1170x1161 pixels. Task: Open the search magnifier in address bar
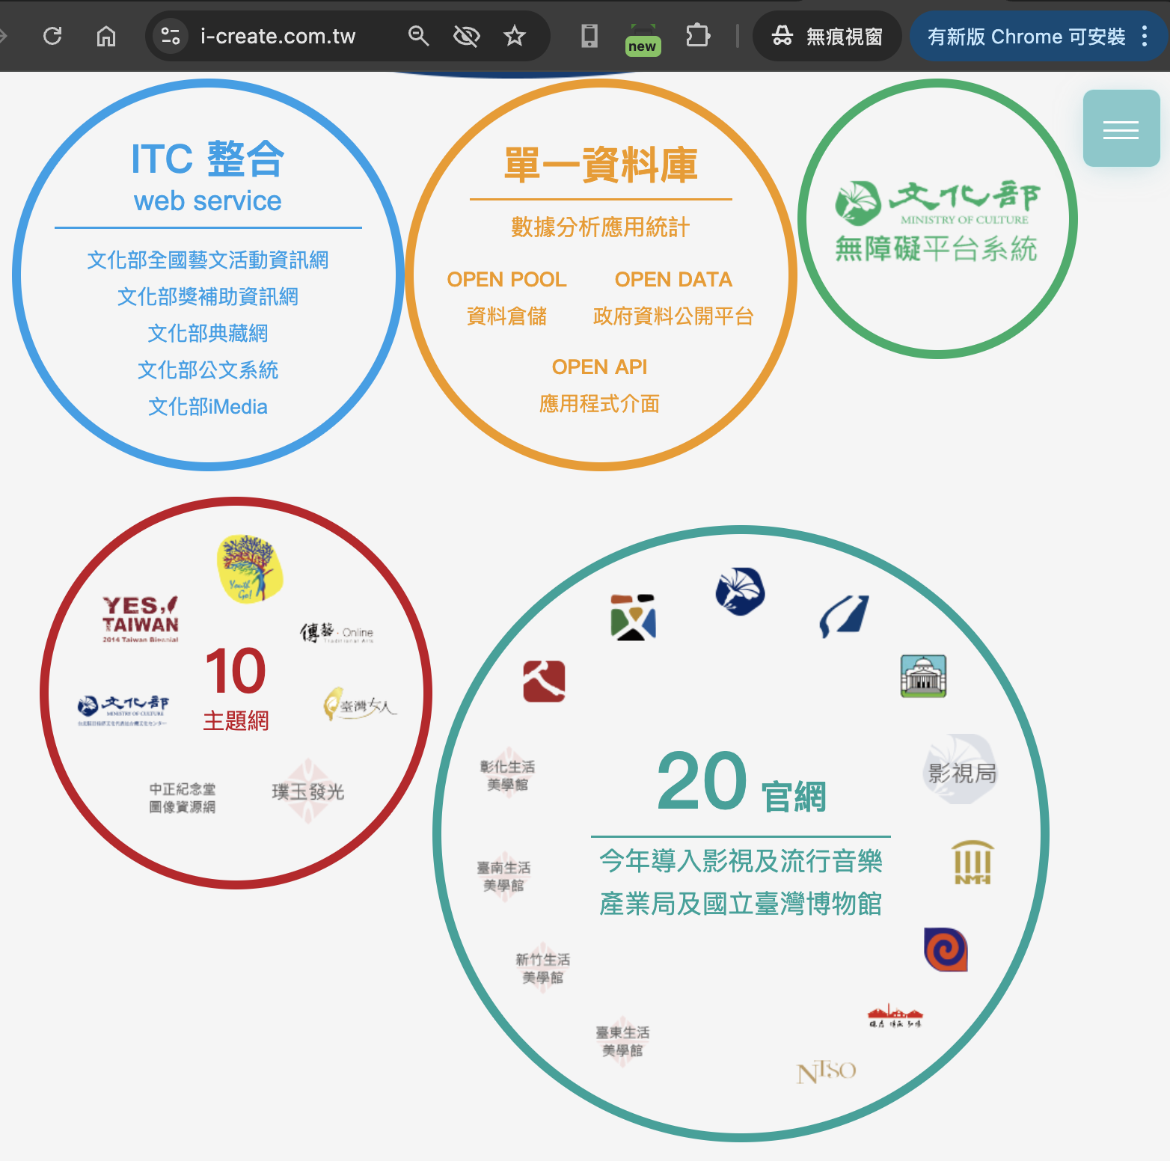(x=418, y=36)
